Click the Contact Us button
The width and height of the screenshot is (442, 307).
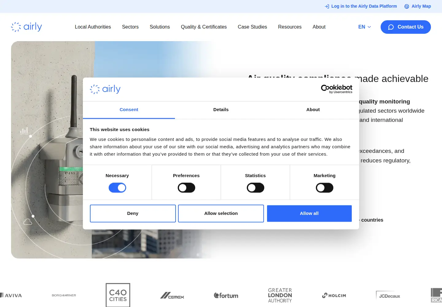(x=406, y=27)
